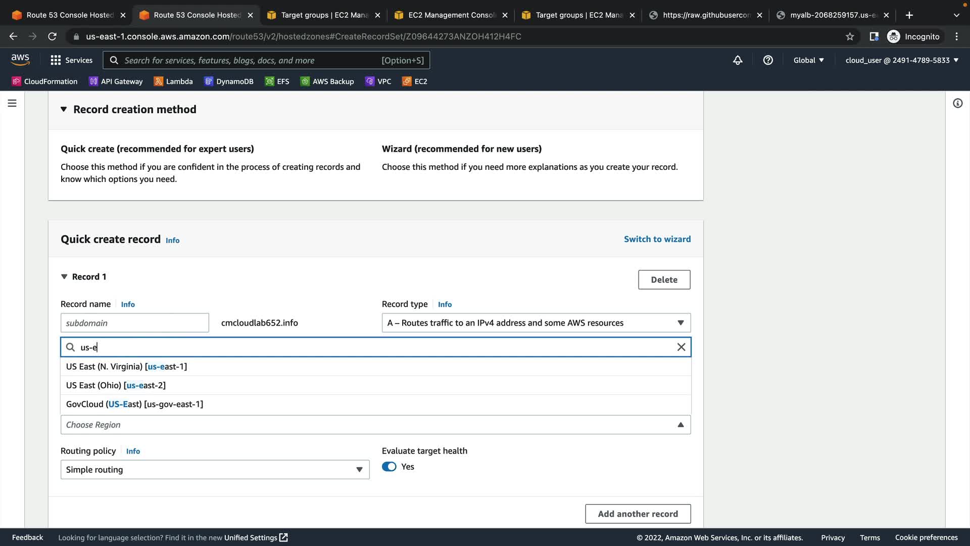Open the Services grid menu

pyautogui.click(x=71, y=60)
